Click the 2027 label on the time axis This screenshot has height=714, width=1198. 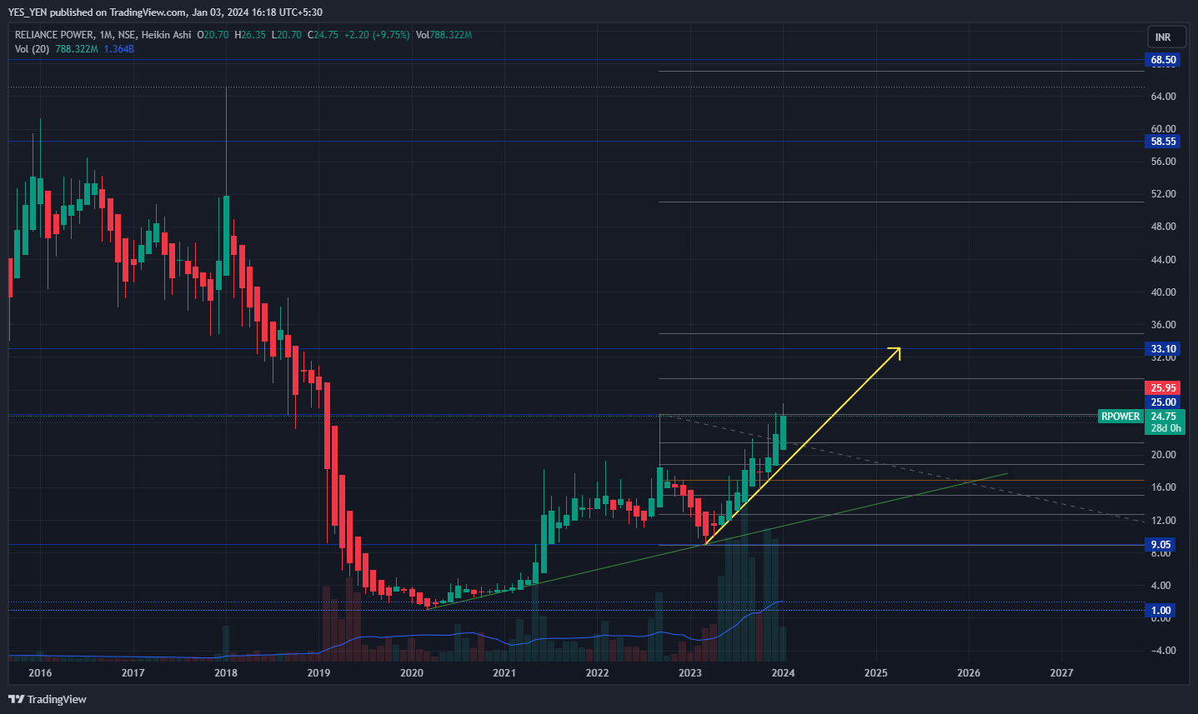[x=1062, y=673]
